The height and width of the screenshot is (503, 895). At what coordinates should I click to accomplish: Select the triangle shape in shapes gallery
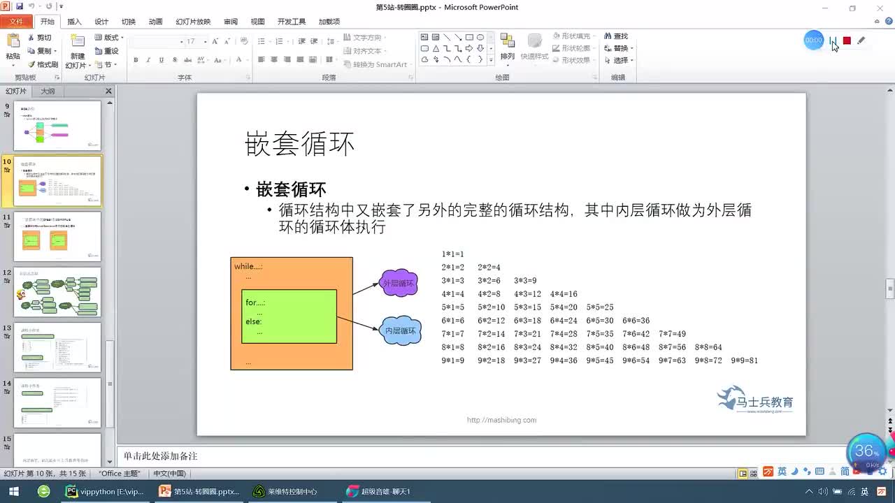(x=436, y=48)
